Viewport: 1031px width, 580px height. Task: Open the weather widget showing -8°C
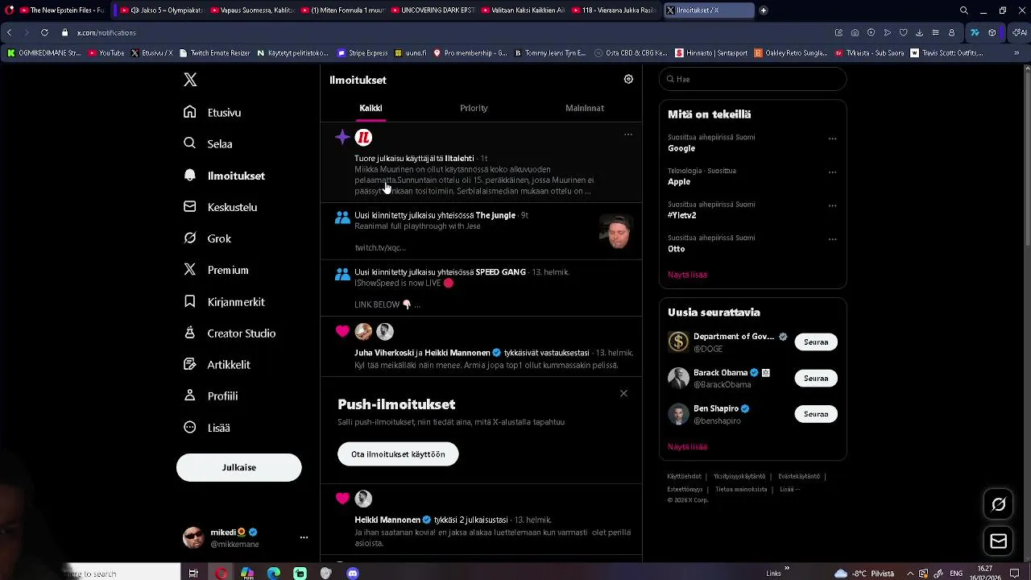click(x=864, y=574)
